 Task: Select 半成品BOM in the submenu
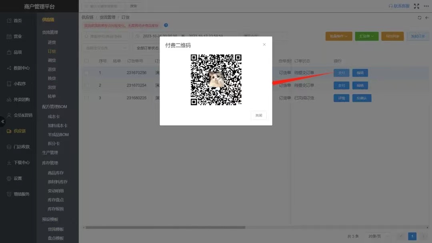(58, 135)
